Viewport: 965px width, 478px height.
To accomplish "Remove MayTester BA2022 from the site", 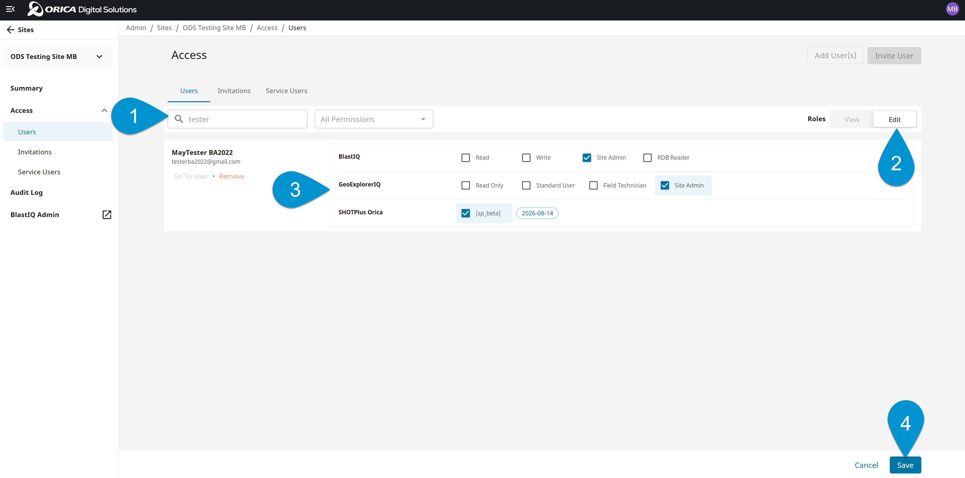I will (232, 176).
